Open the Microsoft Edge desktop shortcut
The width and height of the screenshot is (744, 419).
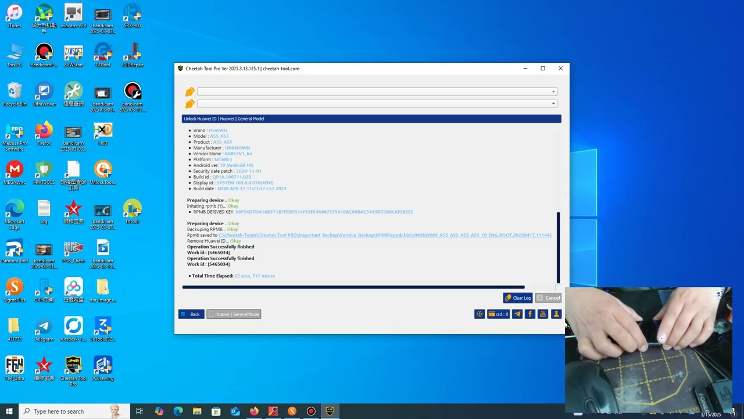pyautogui.click(x=15, y=215)
